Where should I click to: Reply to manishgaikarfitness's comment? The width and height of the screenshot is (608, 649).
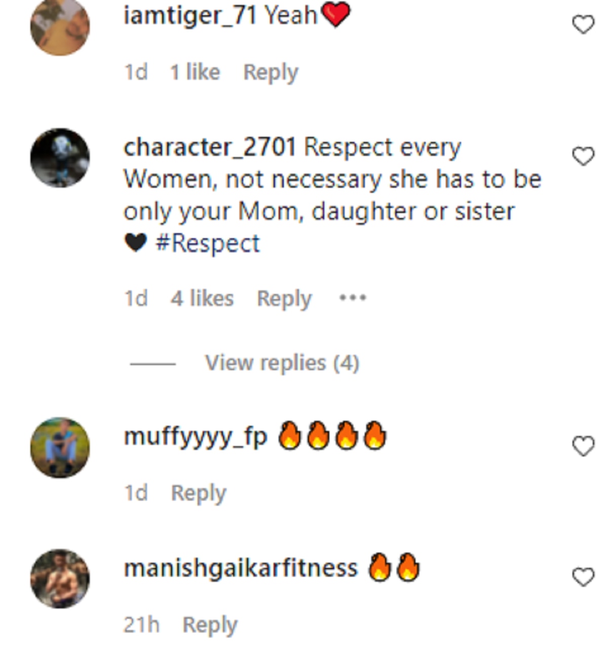click(x=209, y=625)
